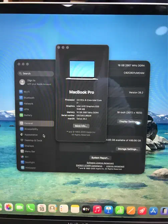Open the Licence Agreement link after ENERGY STAR
Screen dimensions: 168x224
(115, 166)
